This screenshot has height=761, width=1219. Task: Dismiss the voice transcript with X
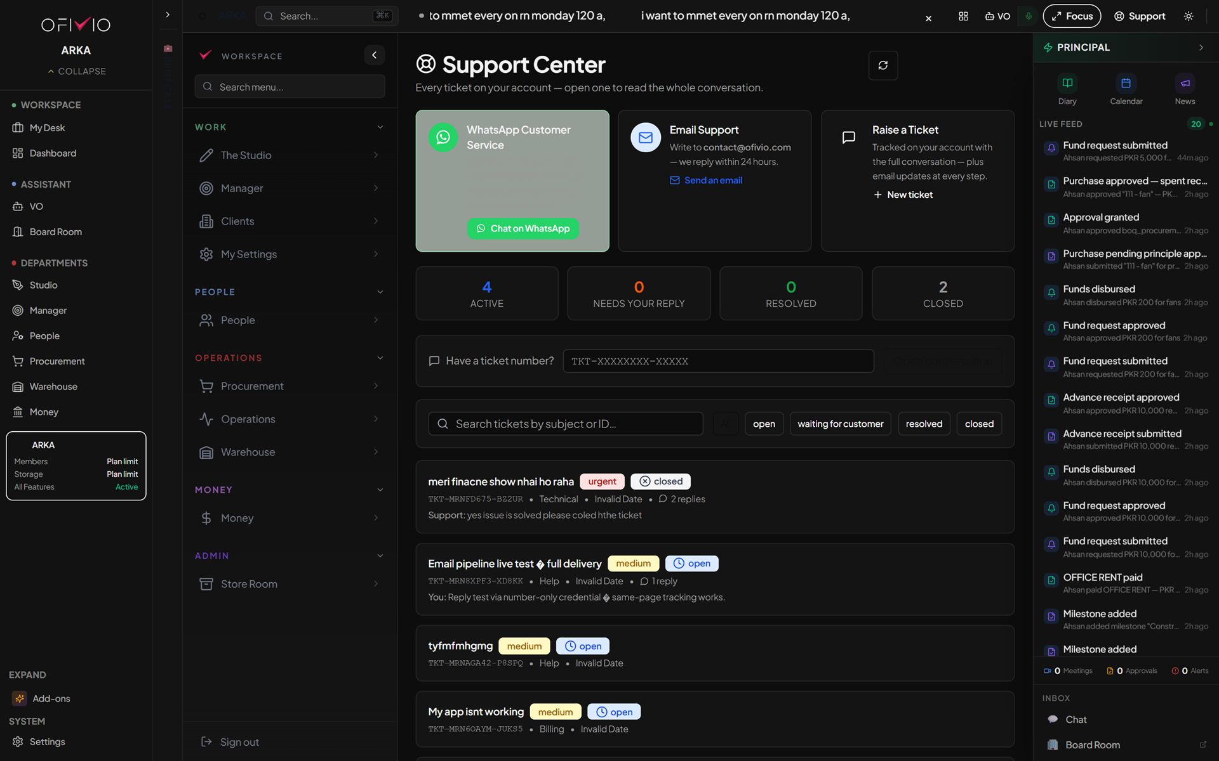tap(928, 18)
